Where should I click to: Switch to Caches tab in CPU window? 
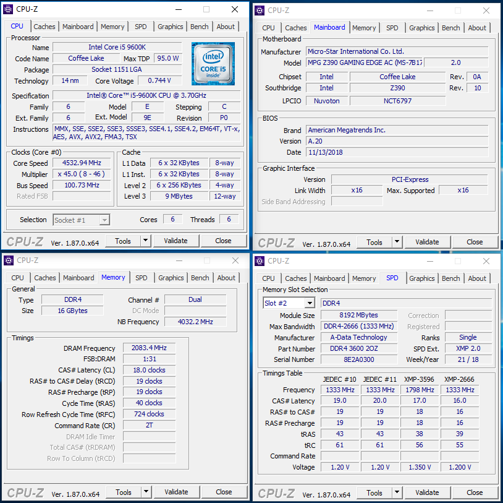tap(44, 27)
